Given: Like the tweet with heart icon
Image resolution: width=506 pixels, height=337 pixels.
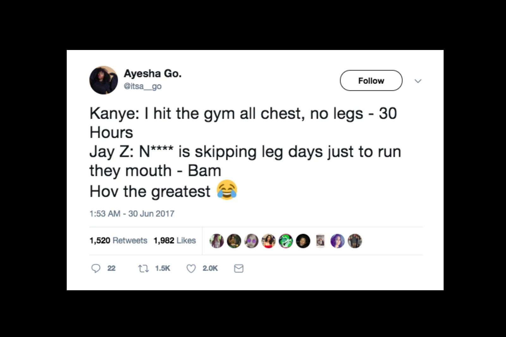Looking at the screenshot, I should (191, 269).
